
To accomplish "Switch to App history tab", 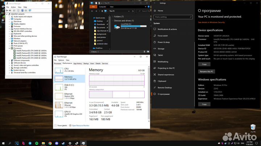I will pos(78,63).
